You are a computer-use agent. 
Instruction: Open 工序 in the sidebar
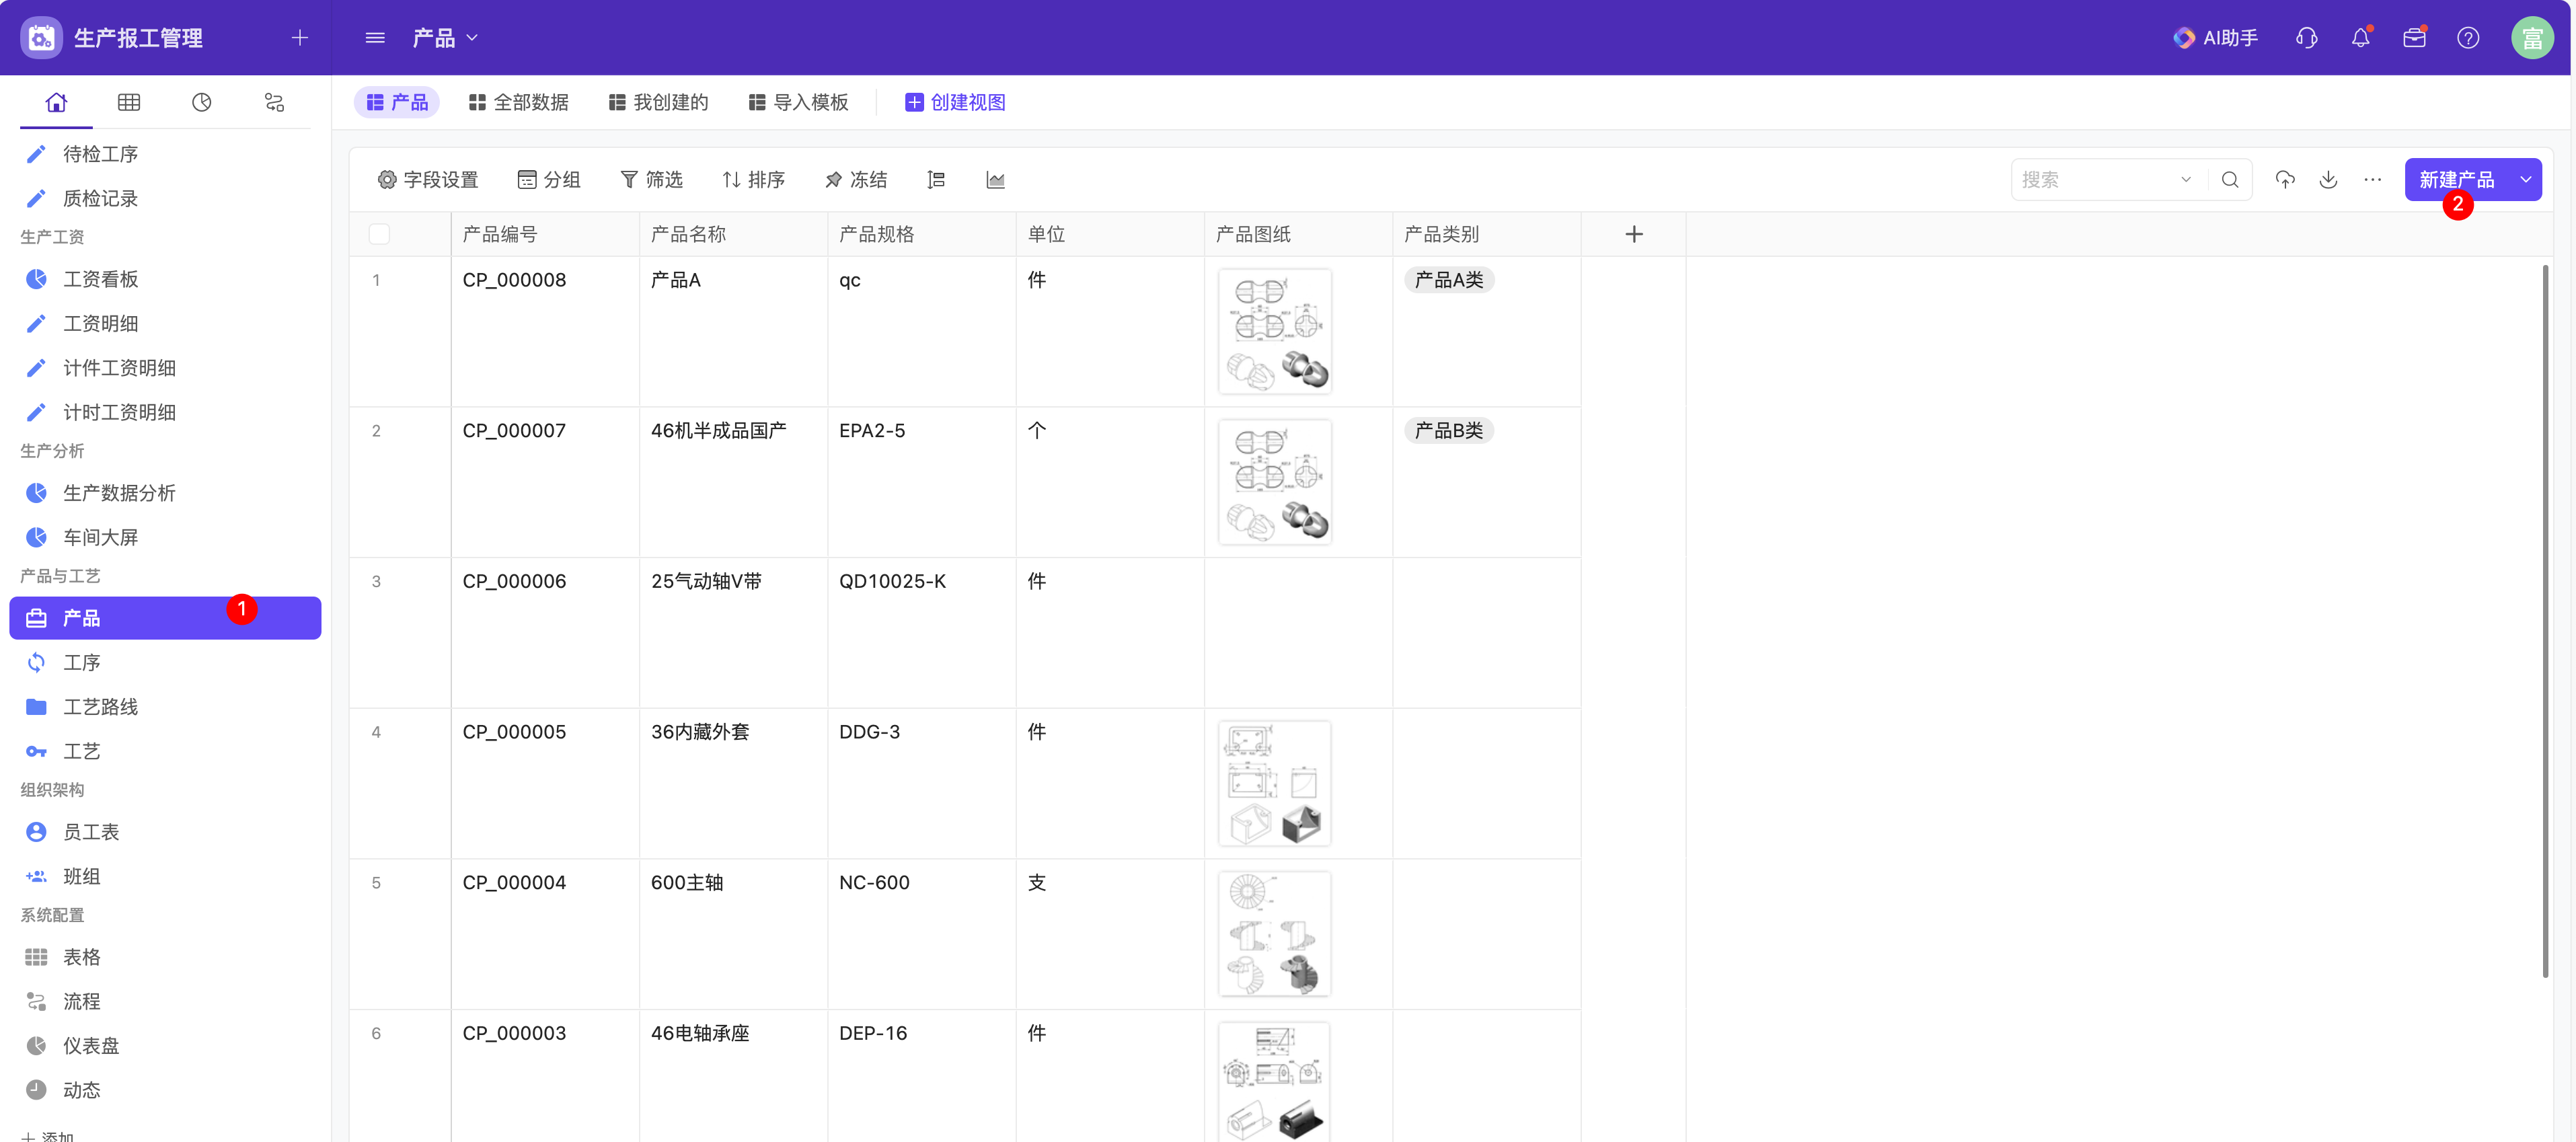click(x=165, y=662)
